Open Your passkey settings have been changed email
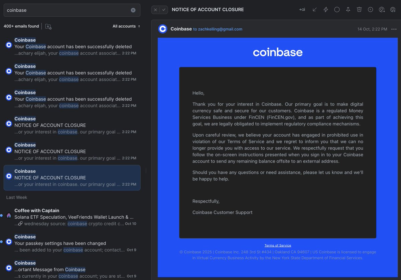The height and width of the screenshot is (280, 401). click(72, 243)
